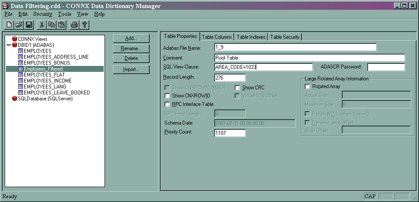Select the Table Properties tab
The image size is (419, 202).
tap(180, 36)
